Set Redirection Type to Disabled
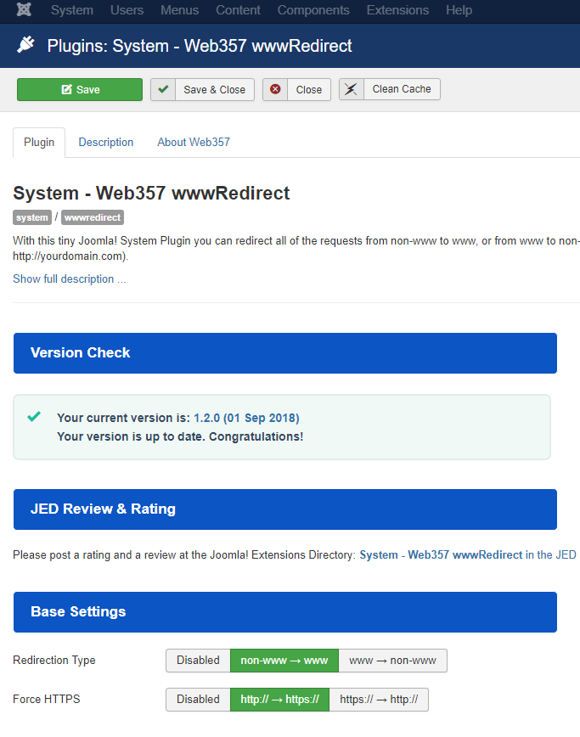This screenshot has height=737, width=580. coord(198,660)
